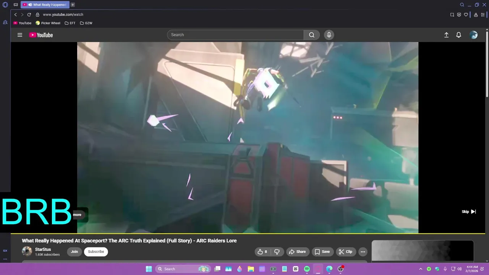Show hidden system tray icons
The image size is (489, 275).
coord(421,269)
